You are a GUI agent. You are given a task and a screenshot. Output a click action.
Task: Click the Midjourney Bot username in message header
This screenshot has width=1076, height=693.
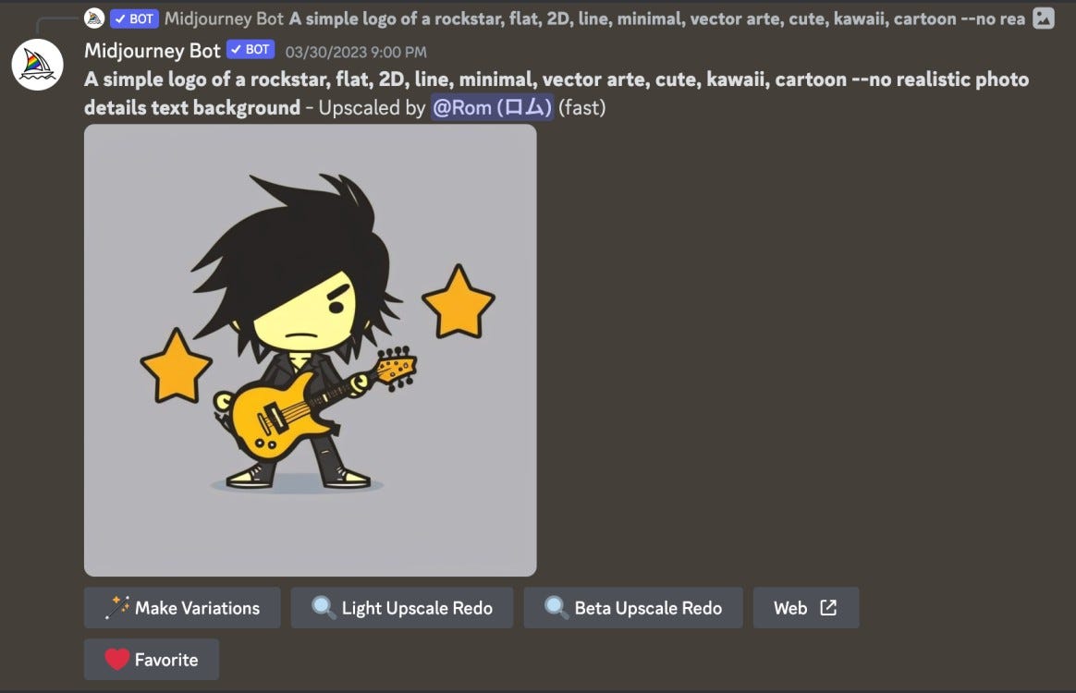coord(153,51)
